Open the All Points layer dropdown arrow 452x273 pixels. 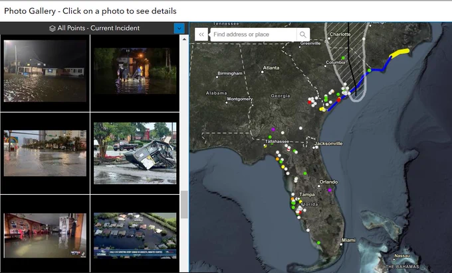tap(179, 28)
